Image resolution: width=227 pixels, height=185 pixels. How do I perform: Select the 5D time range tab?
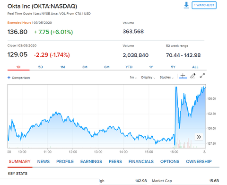[x=41, y=67]
